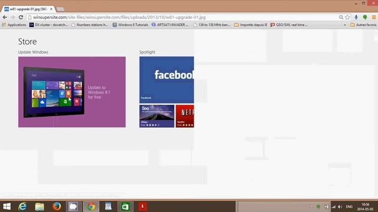Click the ENG language indicator
378x212 pixels.
click(x=349, y=207)
